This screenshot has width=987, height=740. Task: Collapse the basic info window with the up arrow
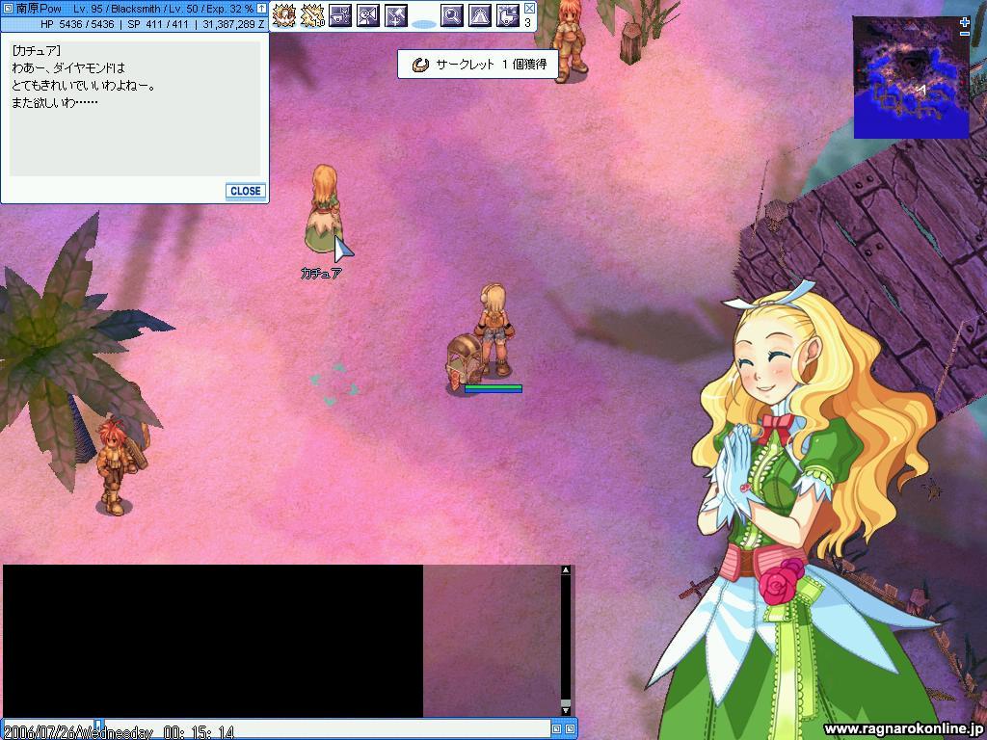pyautogui.click(x=261, y=9)
